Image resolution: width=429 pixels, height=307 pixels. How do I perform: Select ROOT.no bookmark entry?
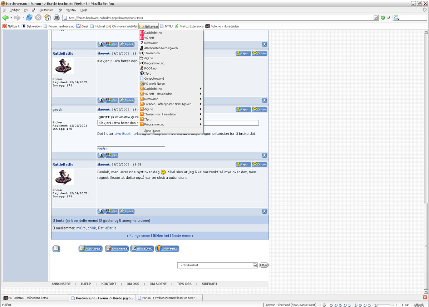[171, 68]
